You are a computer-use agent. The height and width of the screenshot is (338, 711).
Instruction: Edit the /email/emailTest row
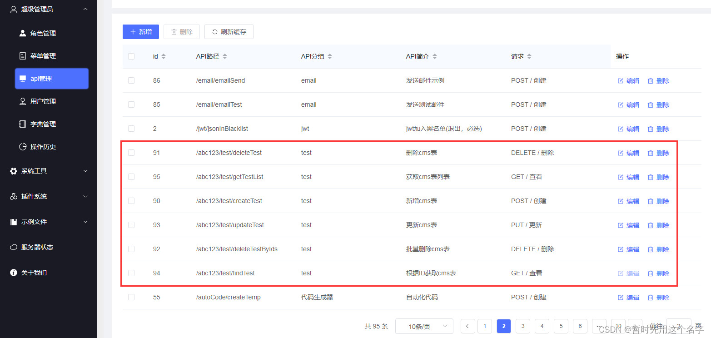(628, 105)
